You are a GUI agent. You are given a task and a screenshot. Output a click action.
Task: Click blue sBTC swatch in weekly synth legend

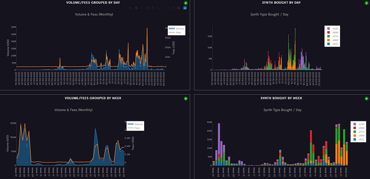(x=355, y=140)
